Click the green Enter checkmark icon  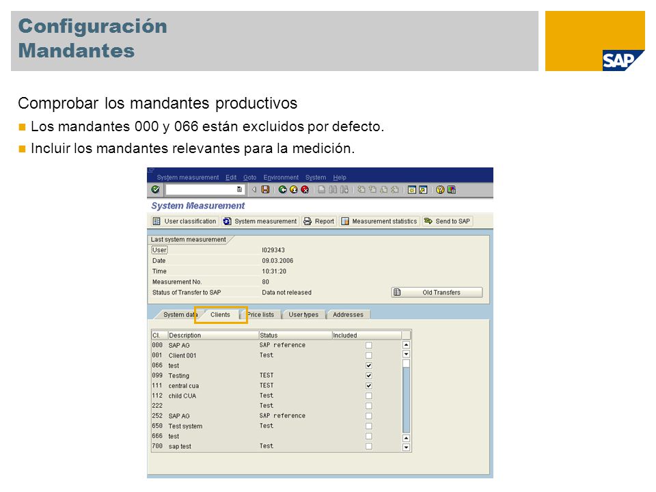pyautogui.click(x=156, y=189)
